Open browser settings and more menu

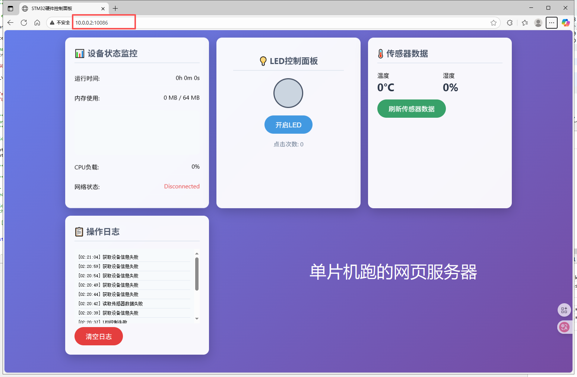pyautogui.click(x=552, y=23)
